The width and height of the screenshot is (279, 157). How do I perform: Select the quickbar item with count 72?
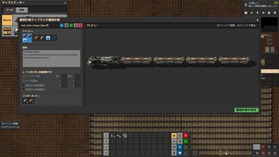[113, 136]
